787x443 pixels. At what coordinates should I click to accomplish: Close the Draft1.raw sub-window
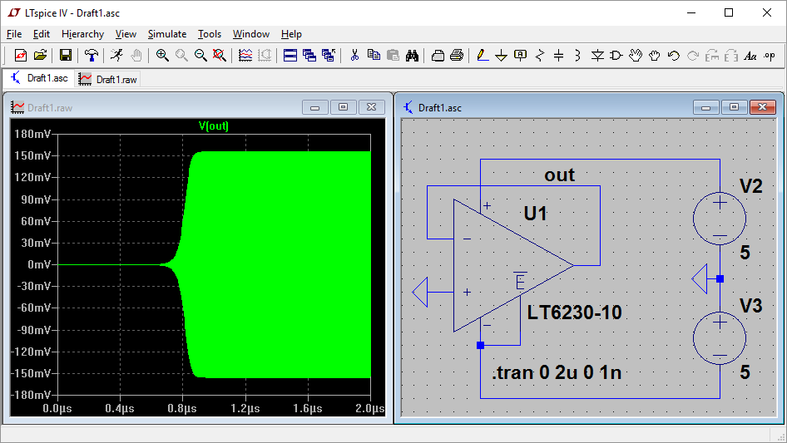(x=371, y=107)
